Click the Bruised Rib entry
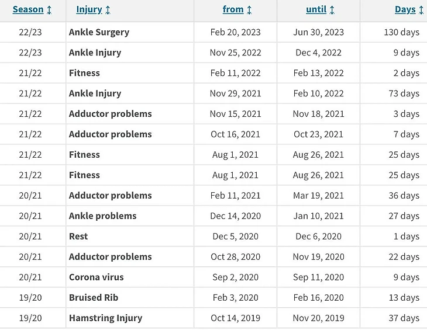This screenshot has height=330, width=427. point(94,298)
